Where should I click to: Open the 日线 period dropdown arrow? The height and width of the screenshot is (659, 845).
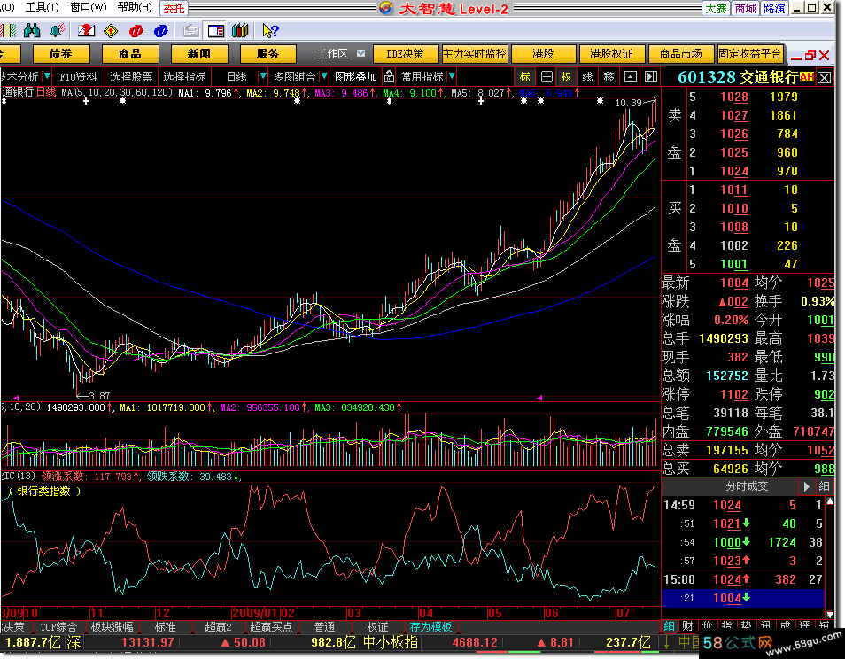point(262,76)
